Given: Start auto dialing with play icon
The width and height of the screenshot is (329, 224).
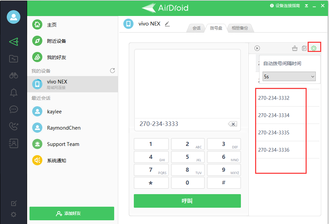Looking at the screenshot, I should 257,48.
